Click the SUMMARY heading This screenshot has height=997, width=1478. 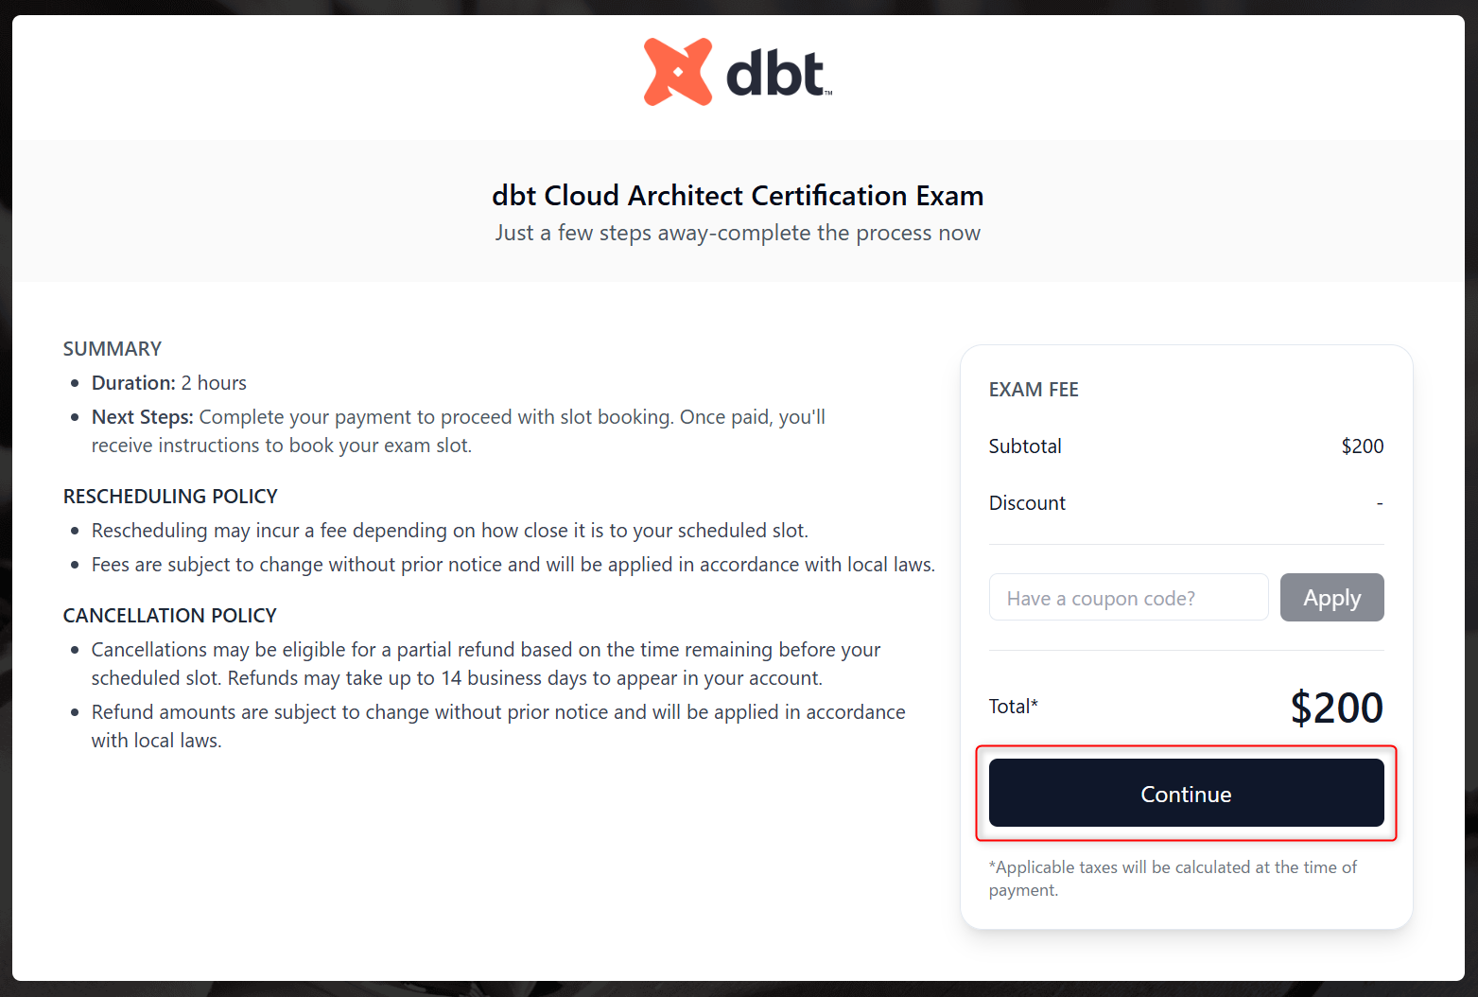point(113,348)
